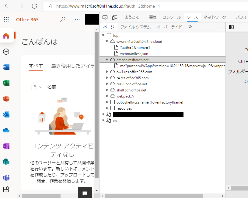Image resolution: width=248 pixels, height=198 pixels.
Task: Collapse the amcdn.msftauth.net node
Action: (107, 60)
